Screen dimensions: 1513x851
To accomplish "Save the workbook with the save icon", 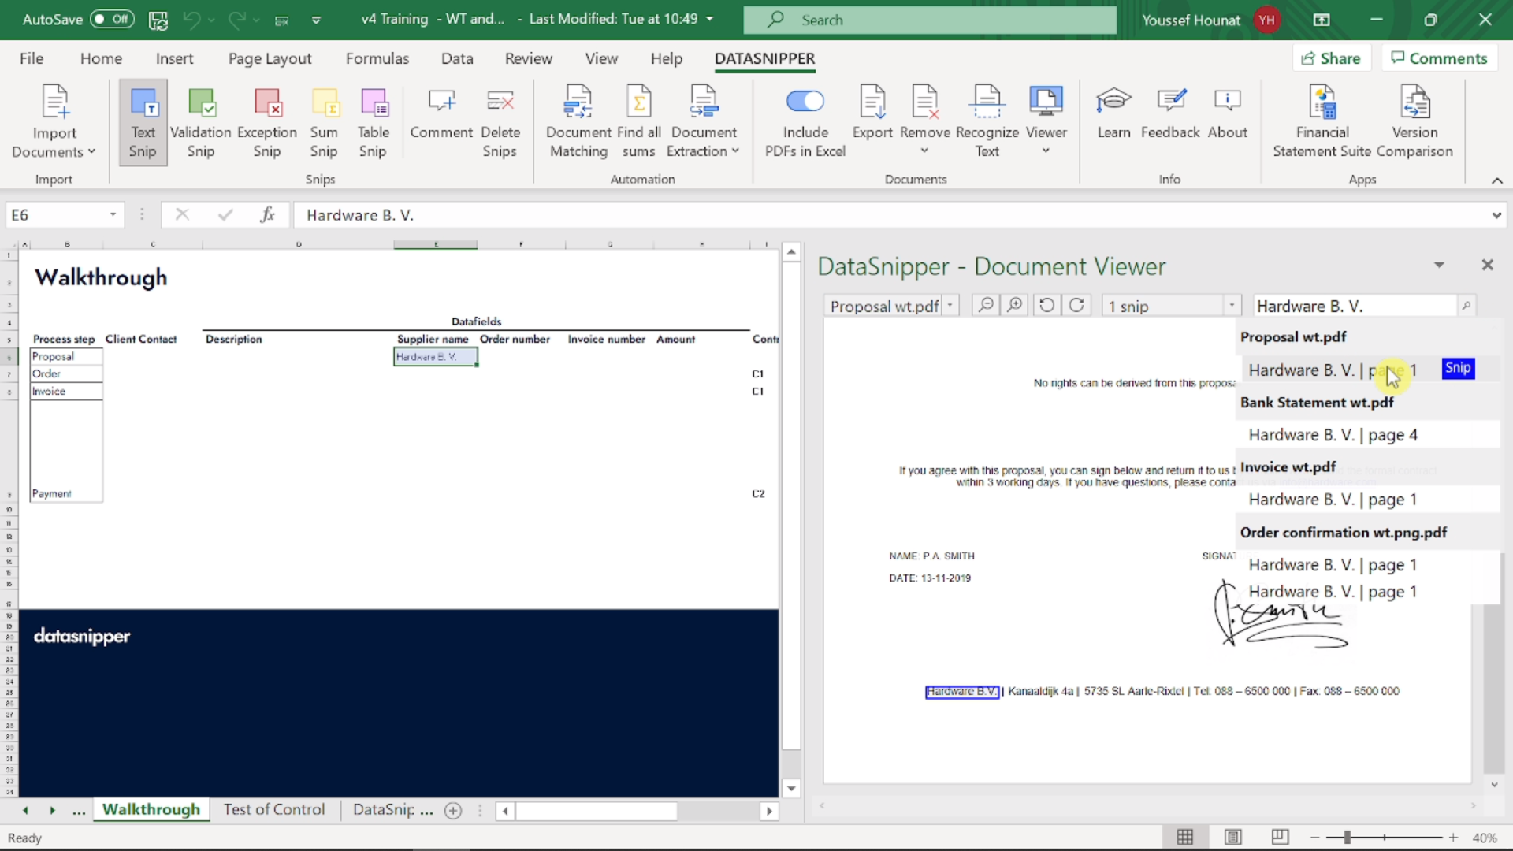I will point(158,20).
